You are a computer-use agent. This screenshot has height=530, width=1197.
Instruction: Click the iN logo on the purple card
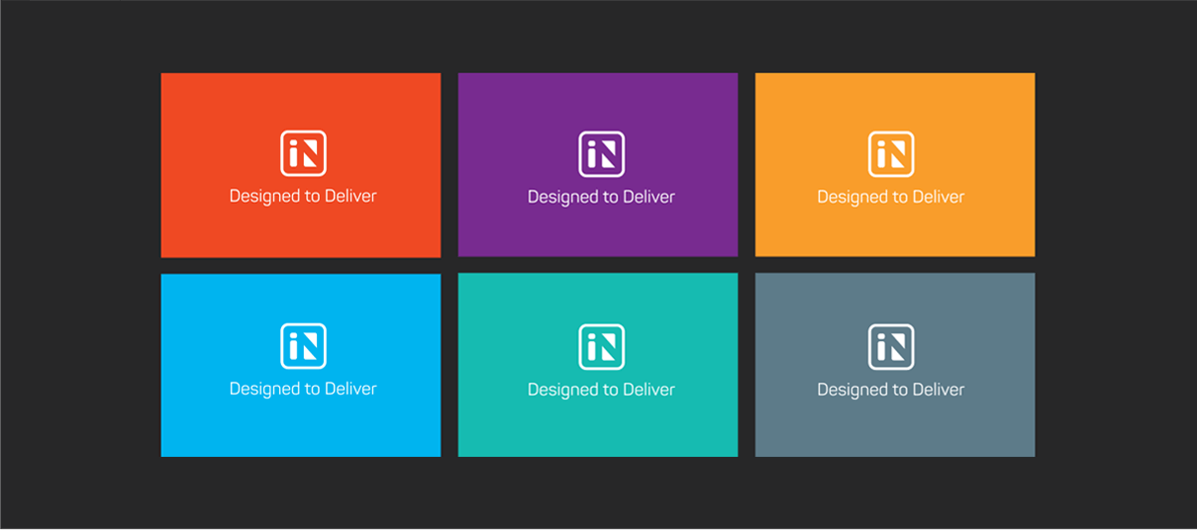click(x=601, y=154)
